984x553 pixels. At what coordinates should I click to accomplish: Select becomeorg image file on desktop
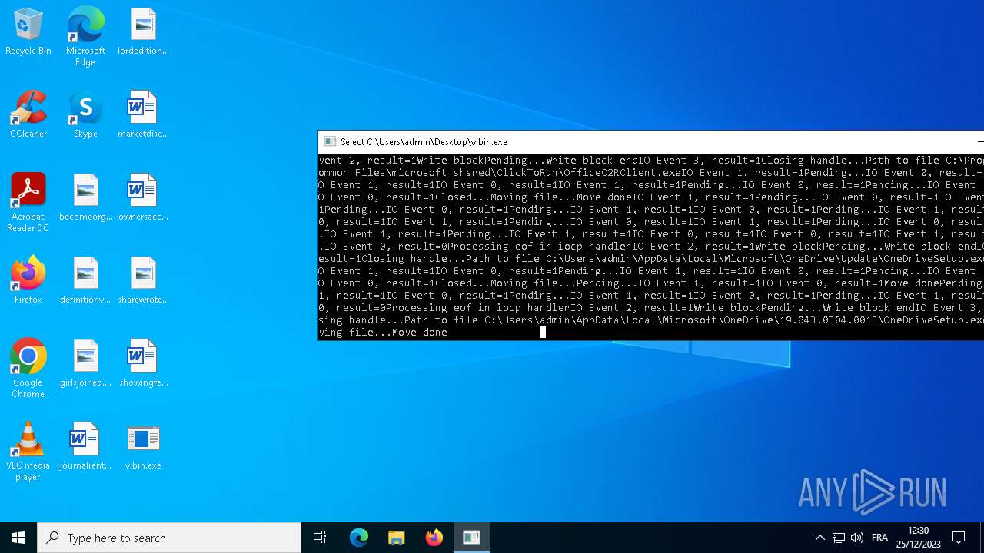(85, 198)
